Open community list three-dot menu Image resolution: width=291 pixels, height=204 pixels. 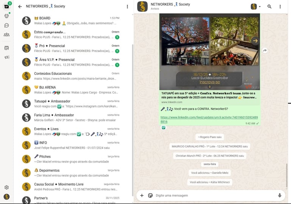[x=127, y=6]
